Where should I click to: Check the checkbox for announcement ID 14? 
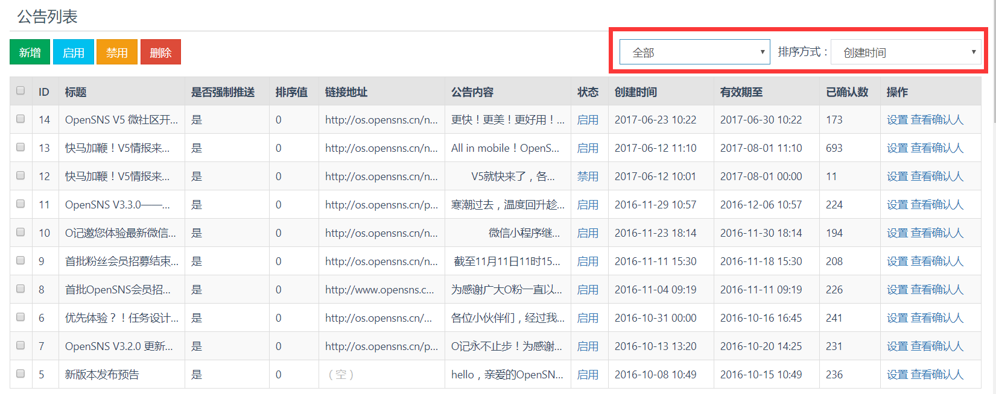[x=21, y=119]
